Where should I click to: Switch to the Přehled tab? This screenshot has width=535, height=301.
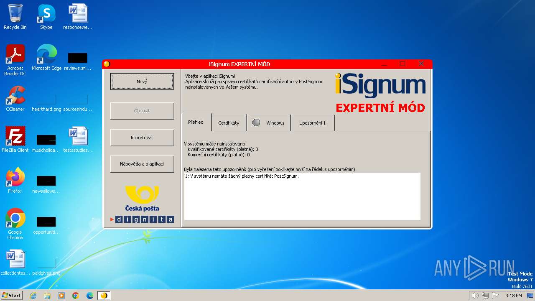point(196,122)
